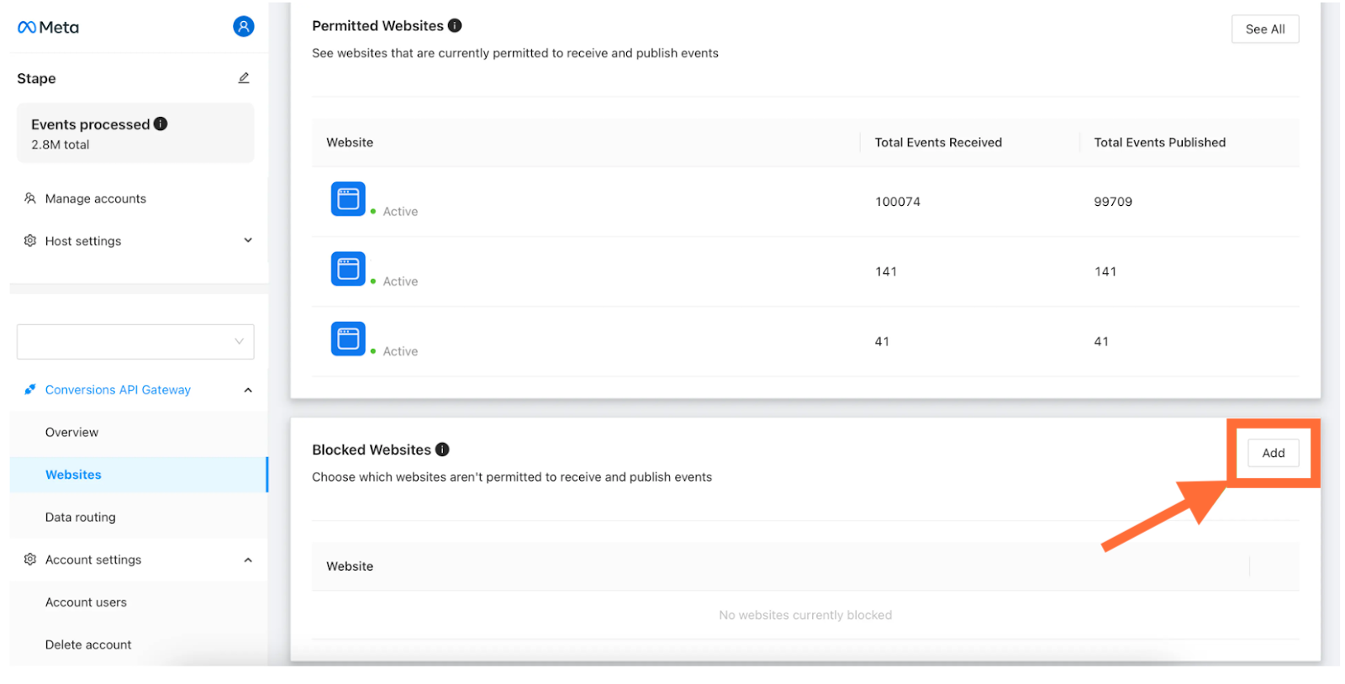Expand the Host settings chevron
The width and height of the screenshot is (1345, 684).
(x=248, y=240)
